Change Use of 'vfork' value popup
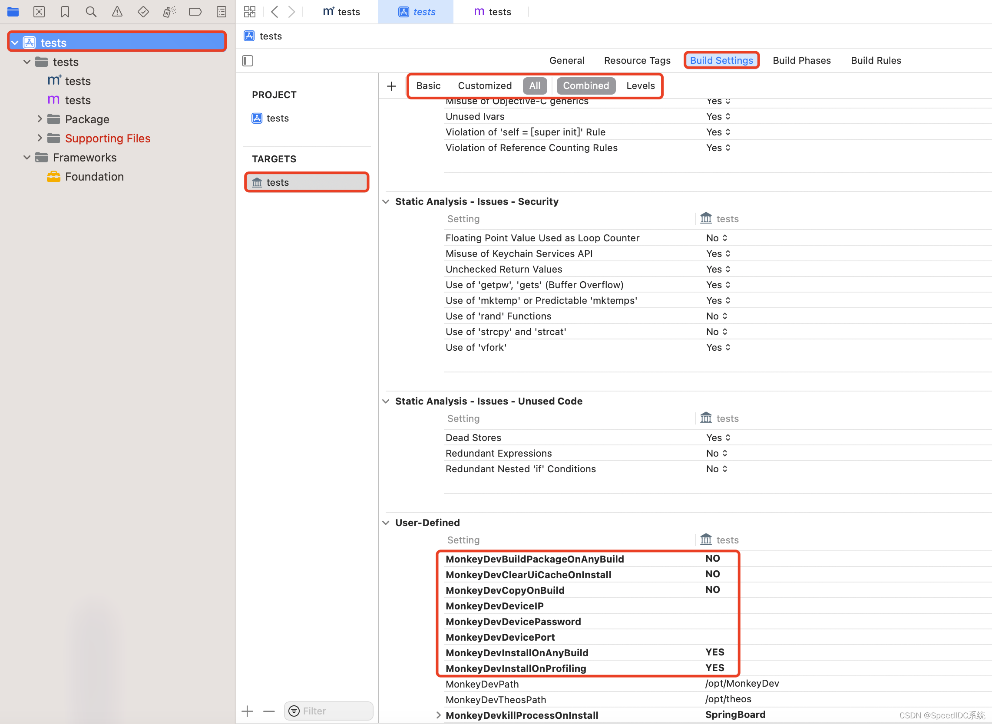 (718, 348)
